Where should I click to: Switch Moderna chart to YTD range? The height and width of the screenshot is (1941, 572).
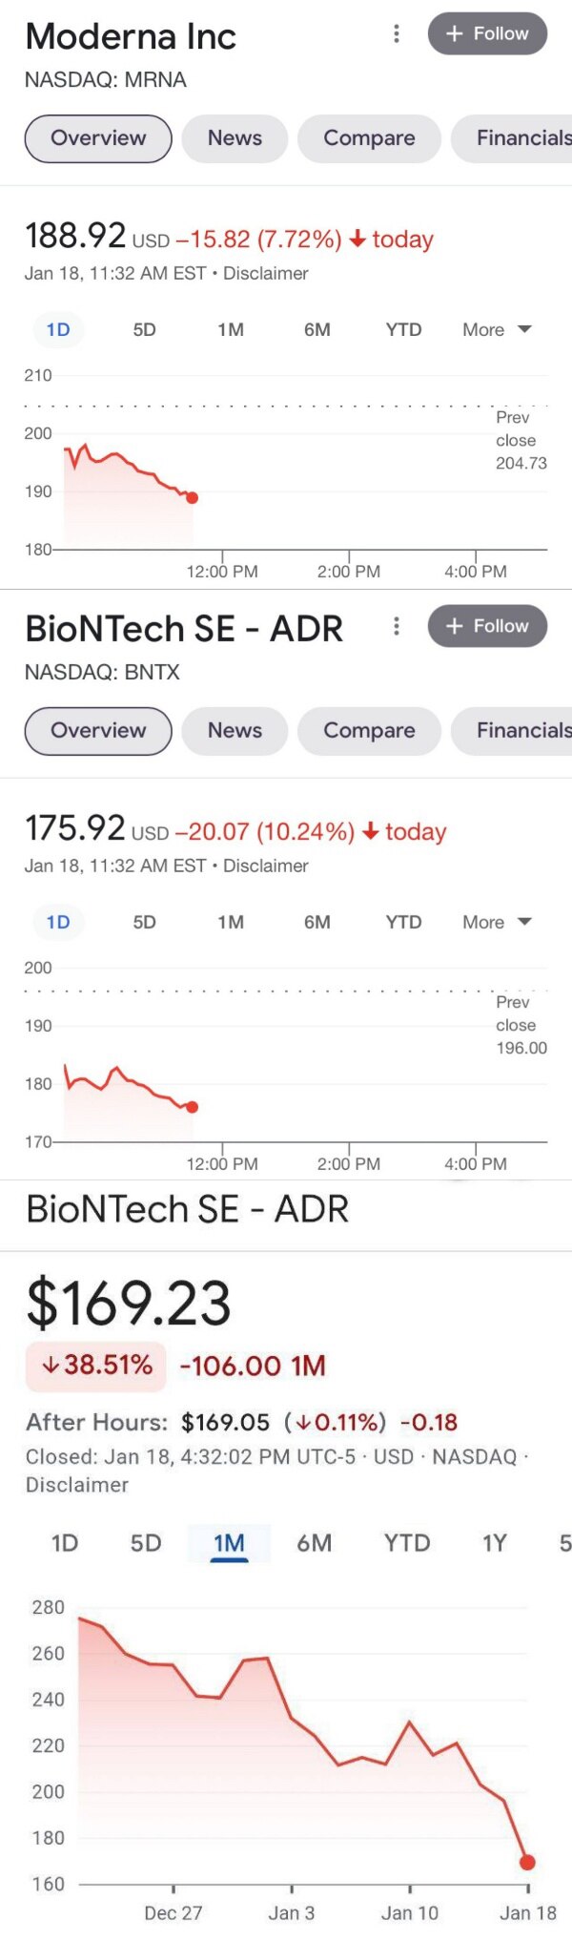403,330
